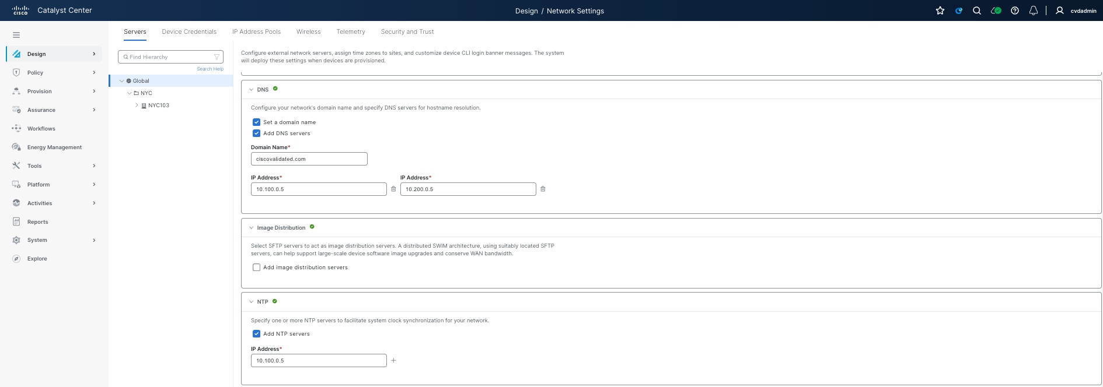Viewport: 1103px width, 387px height.
Task: Collapse the DNS section
Action: pos(251,90)
